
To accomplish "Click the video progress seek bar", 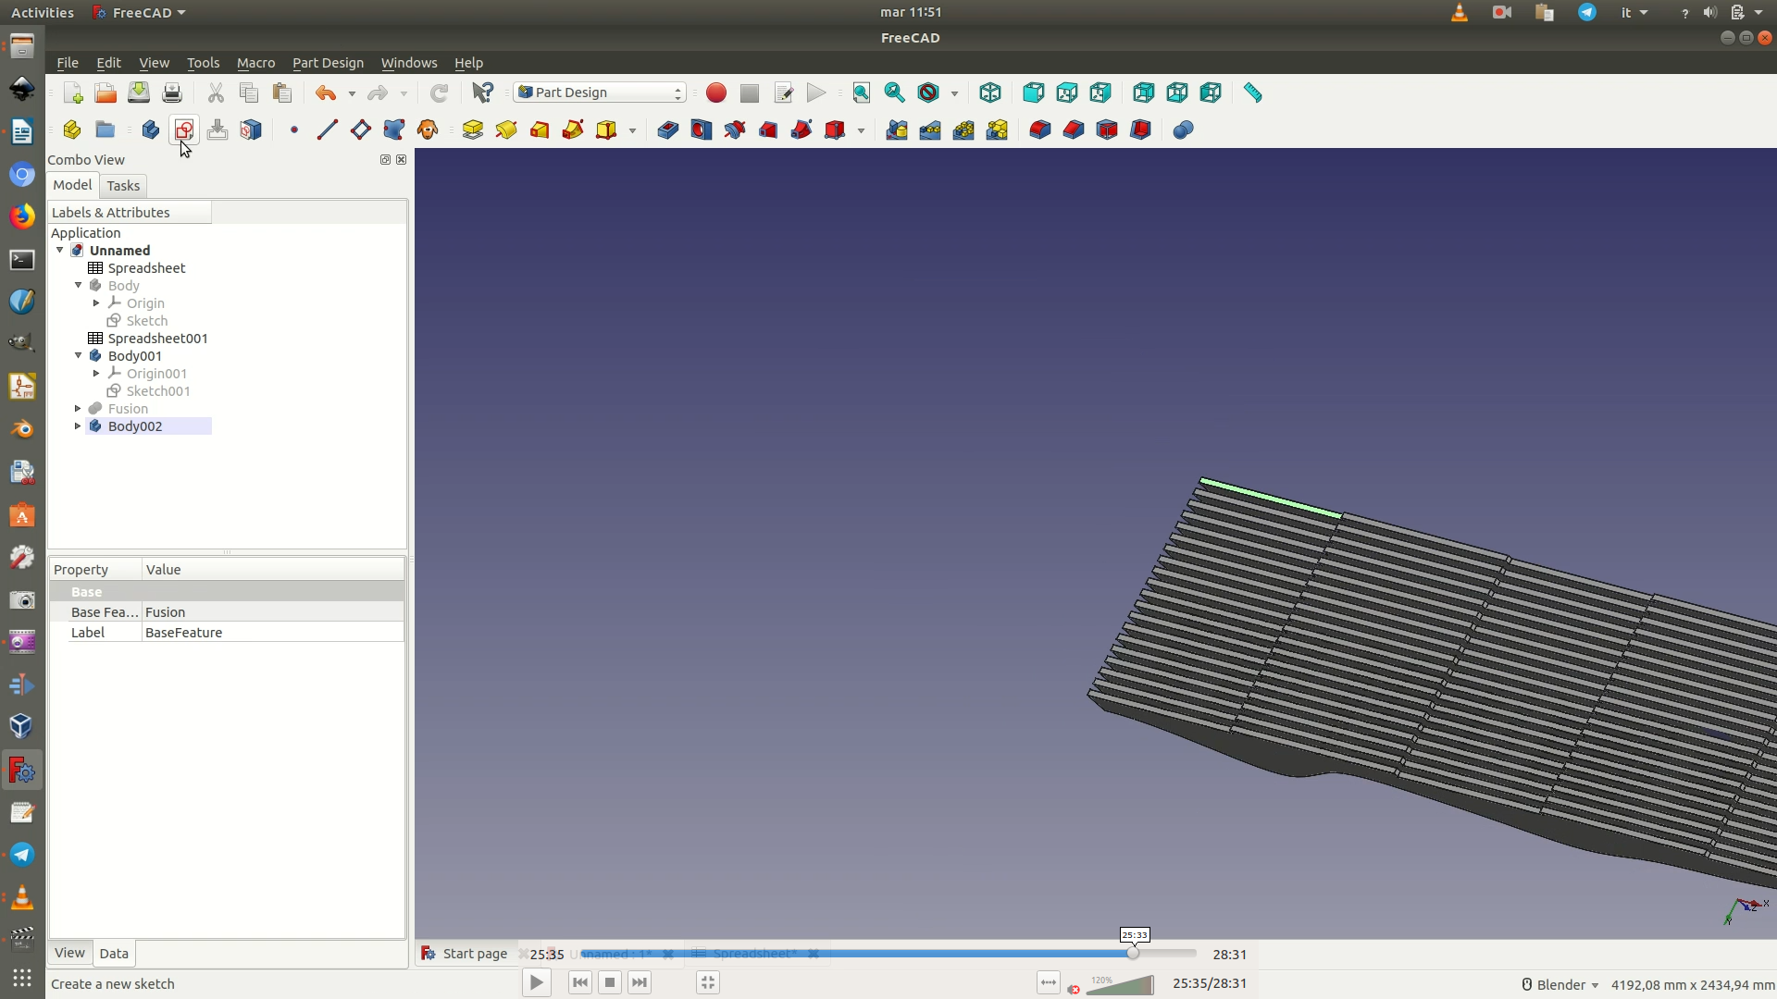I will [888, 954].
